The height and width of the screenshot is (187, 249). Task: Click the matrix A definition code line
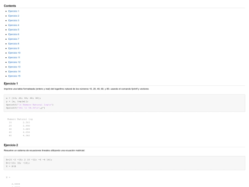[x=29, y=160]
